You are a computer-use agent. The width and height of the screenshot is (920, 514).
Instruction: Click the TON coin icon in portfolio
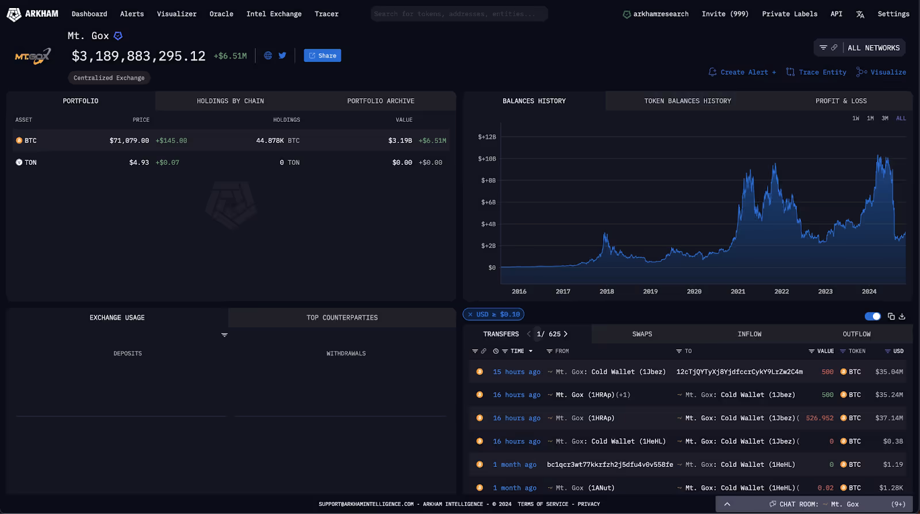[19, 163]
